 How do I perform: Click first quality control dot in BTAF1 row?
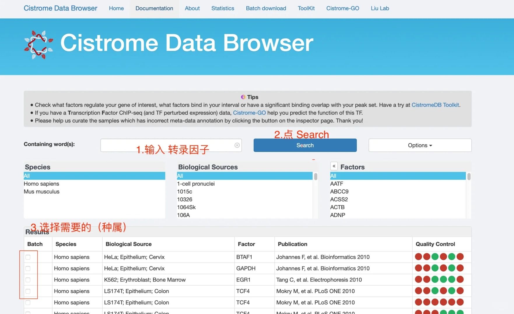point(418,257)
